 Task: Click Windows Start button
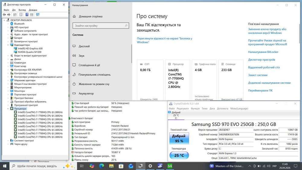[5, 166]
